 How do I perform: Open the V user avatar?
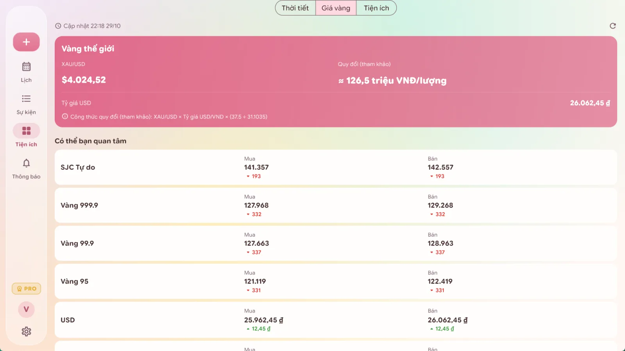(26, 309)
